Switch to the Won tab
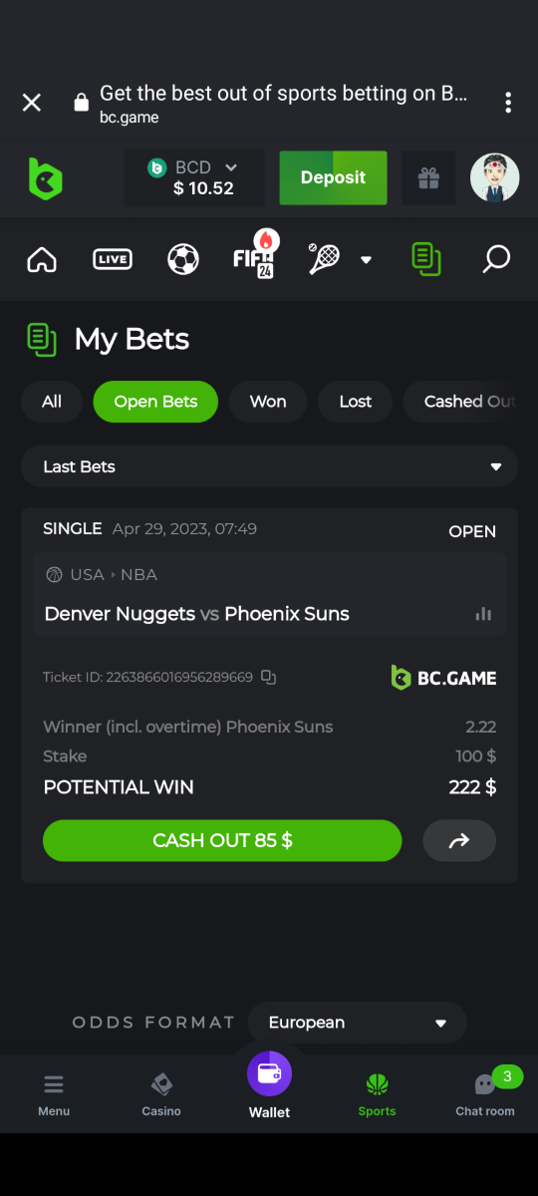The image size is (538, 1196). [268, 402]
